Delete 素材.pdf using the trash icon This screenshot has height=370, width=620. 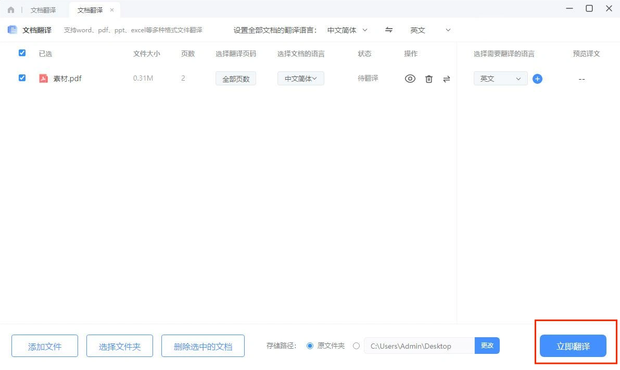pyautogui.click(x=428, y=78)
